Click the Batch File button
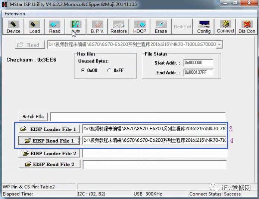 (x=33, y=117)
